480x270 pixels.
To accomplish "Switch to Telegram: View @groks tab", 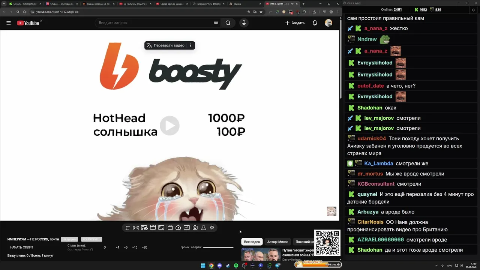I will 208,4.
